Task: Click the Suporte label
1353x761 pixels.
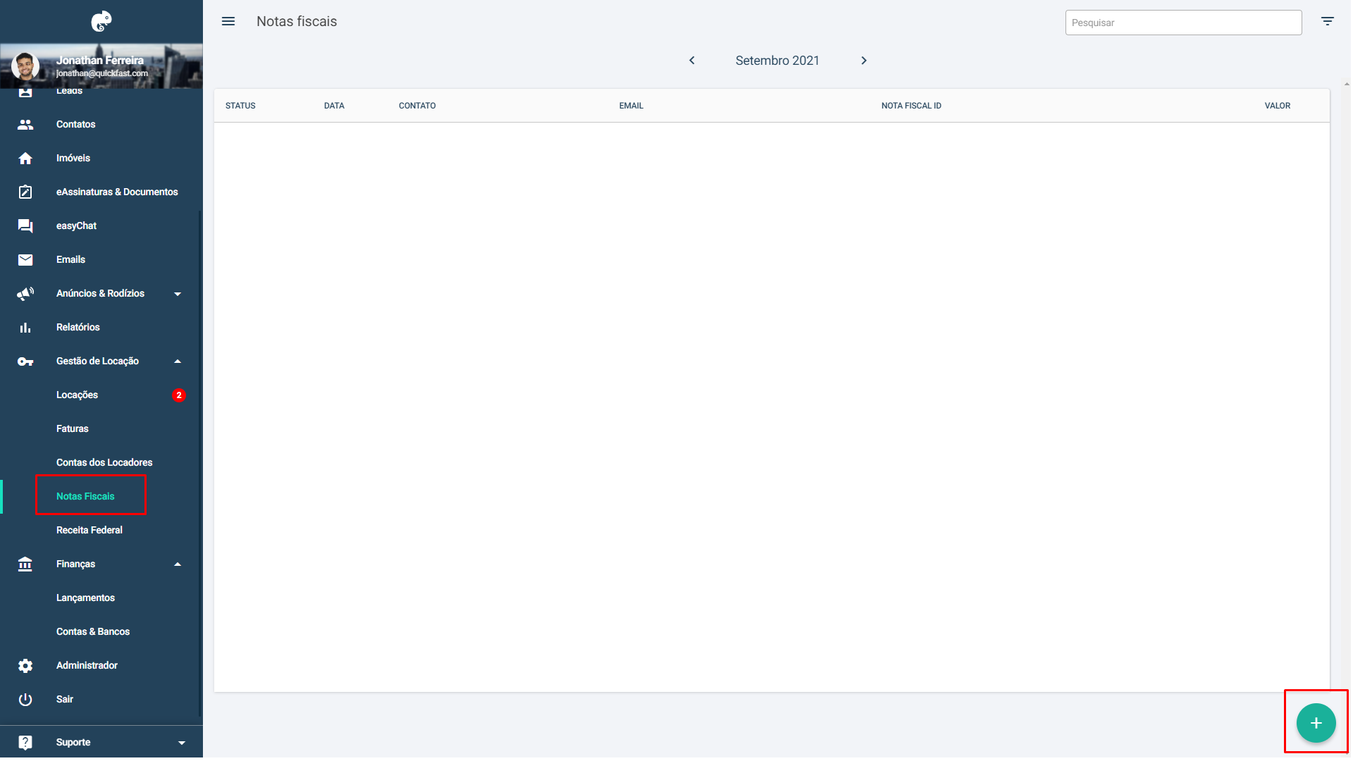Action: coord(73,743)
